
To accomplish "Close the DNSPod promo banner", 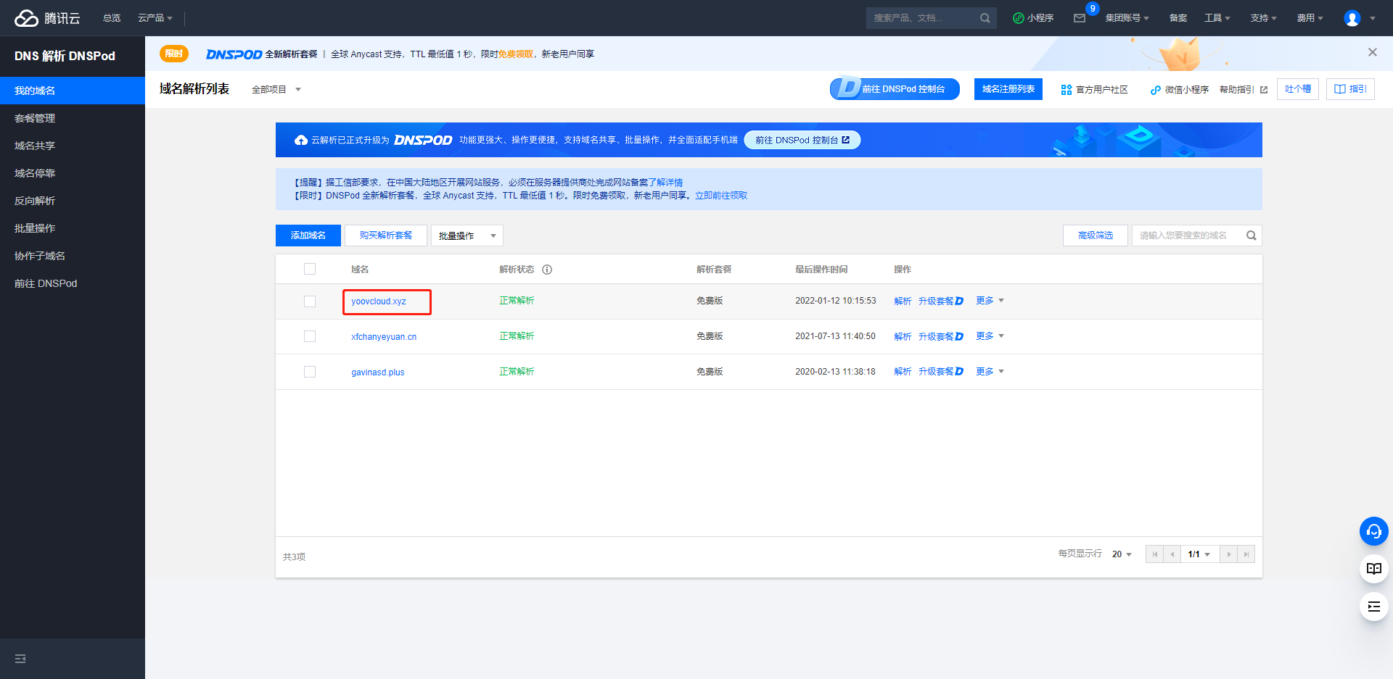I will [x=1373, y=52].
